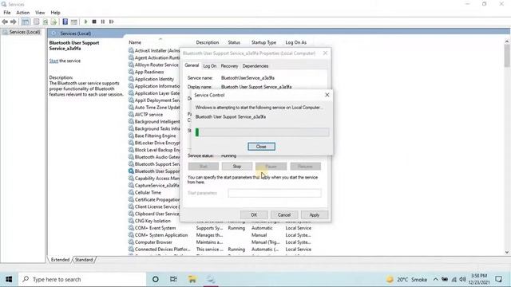Click the weather 20°C Smoke widget
The width and height of the screenshot is (511, 287).
(406, 280)
